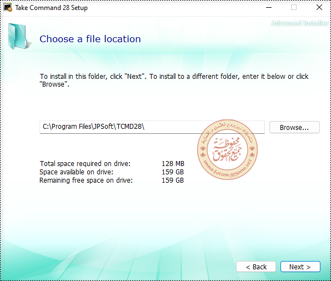Open the Browse... folder dialog
331x281 pixels.
pyautogui.click(x=294, y=127)
